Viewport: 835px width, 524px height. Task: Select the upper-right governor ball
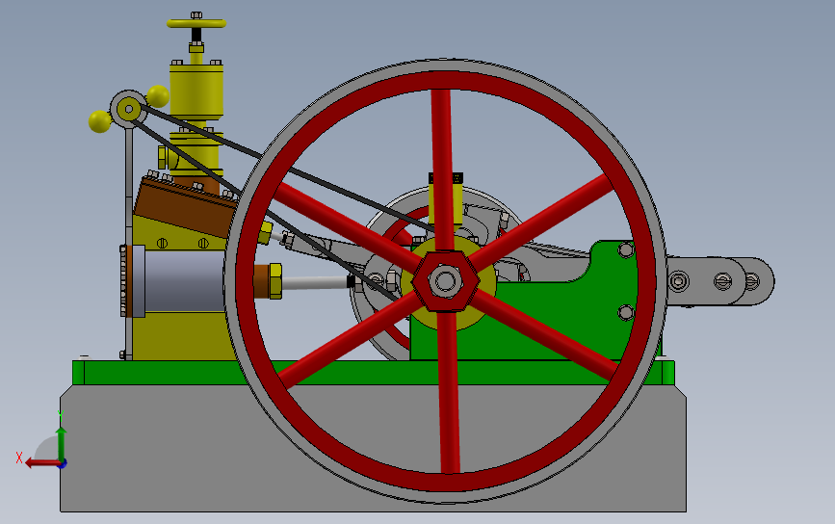[158, 96]
